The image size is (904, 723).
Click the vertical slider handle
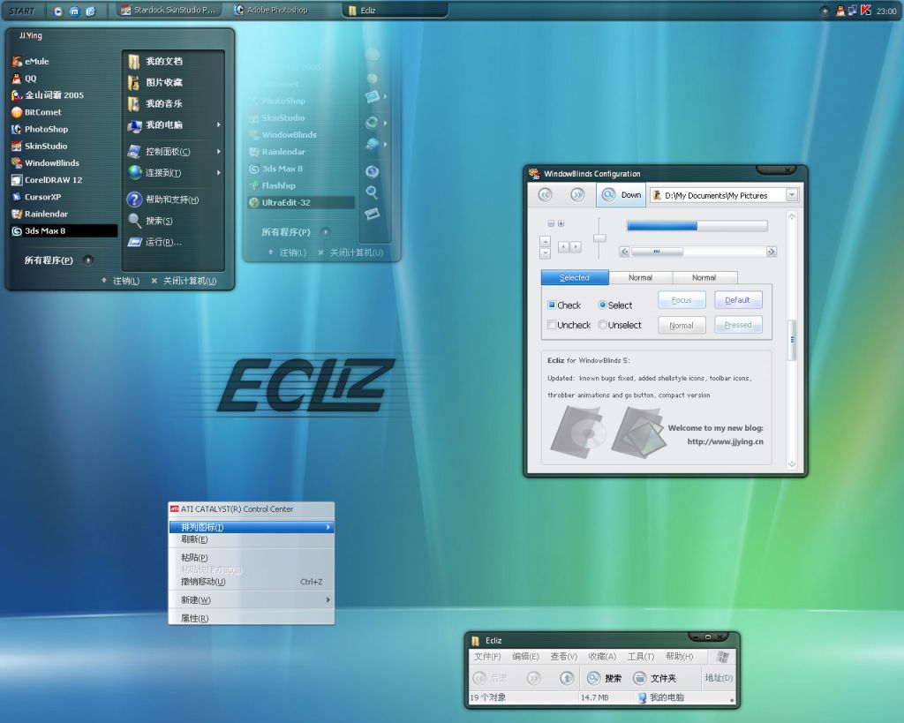click(599, 238)
